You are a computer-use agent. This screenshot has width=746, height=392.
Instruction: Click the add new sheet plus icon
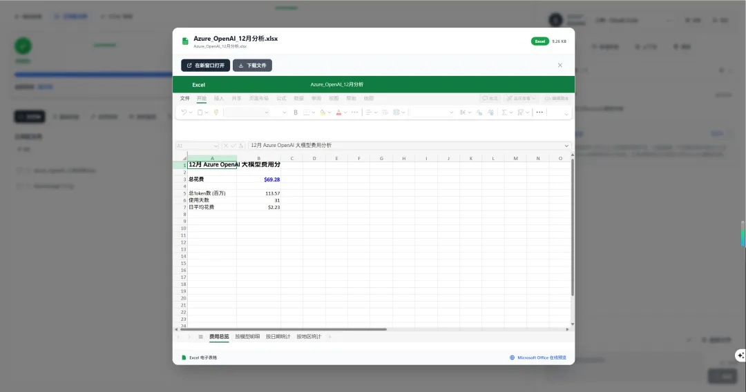pos(329,337)
